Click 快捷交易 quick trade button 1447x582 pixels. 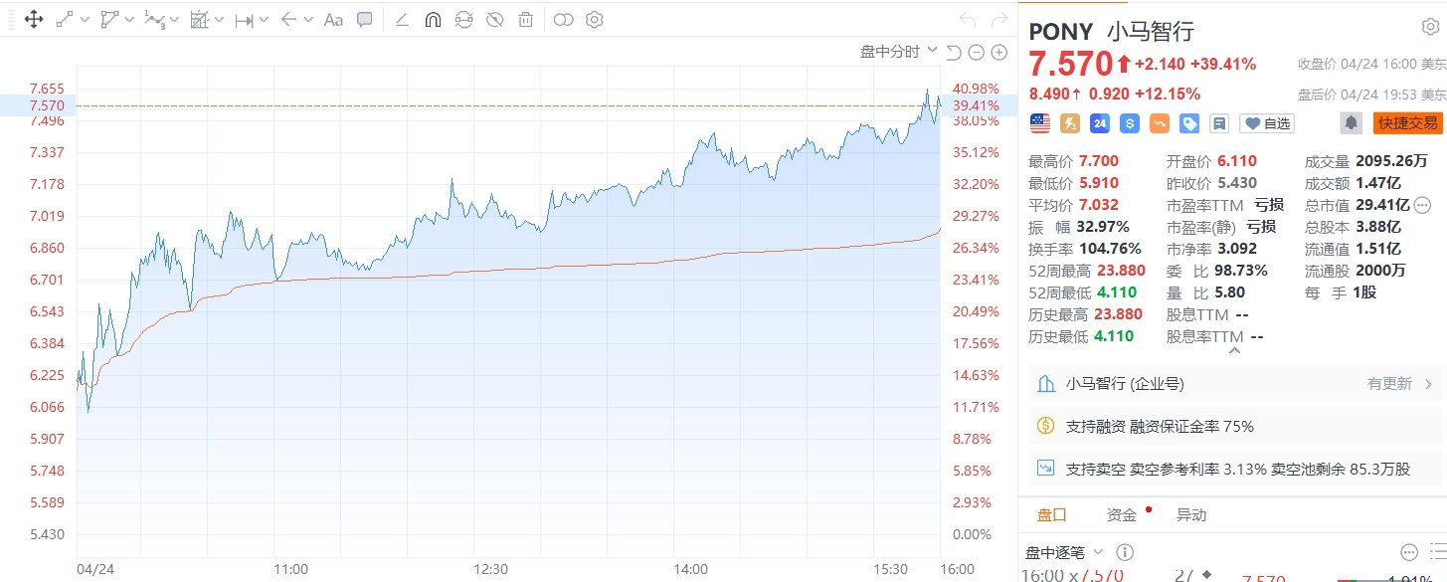click(1407, 123)
